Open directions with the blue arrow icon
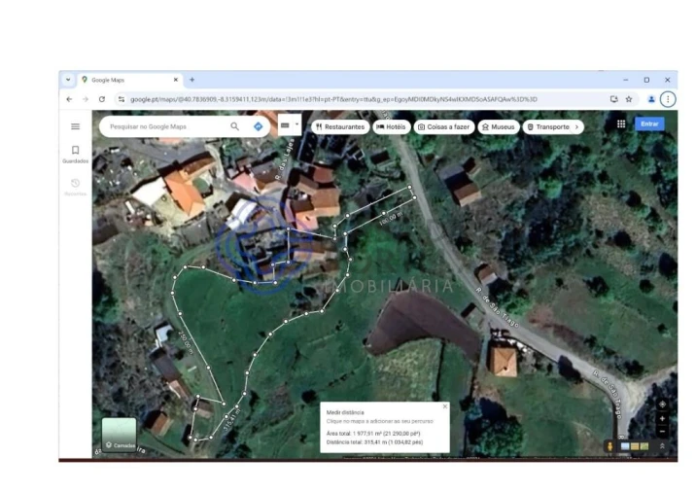 click(x=258, y=126)
